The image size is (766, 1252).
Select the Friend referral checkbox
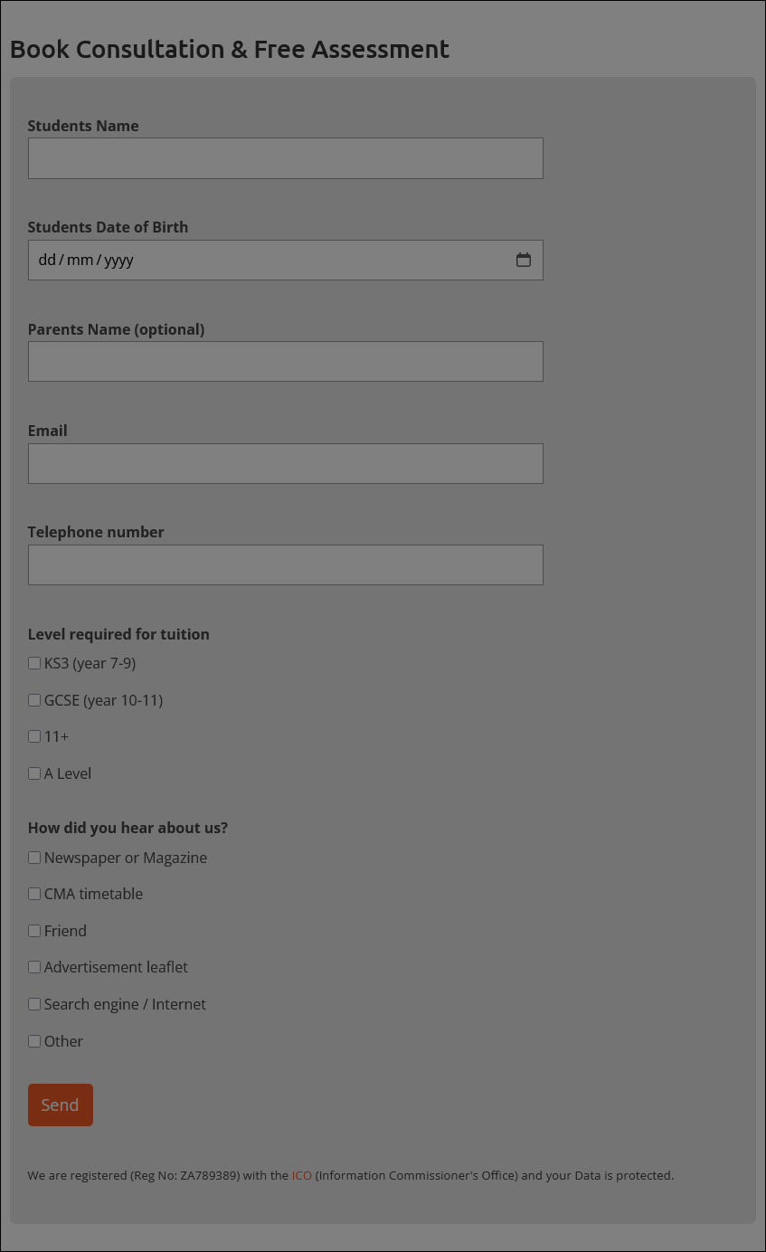click(34, 931)
